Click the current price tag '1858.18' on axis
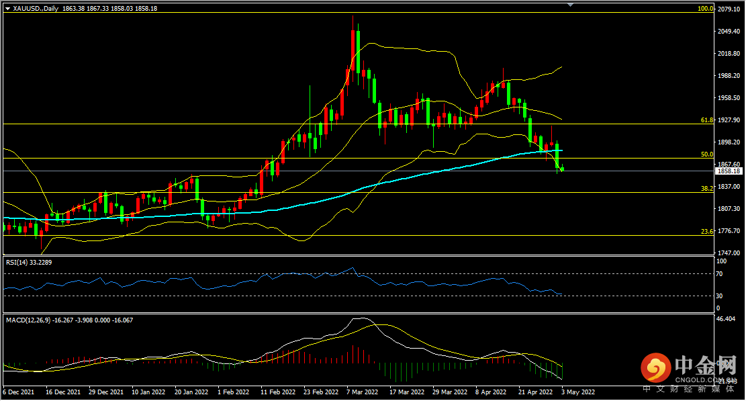Screen dimensions: 746x401 (729, 171)
